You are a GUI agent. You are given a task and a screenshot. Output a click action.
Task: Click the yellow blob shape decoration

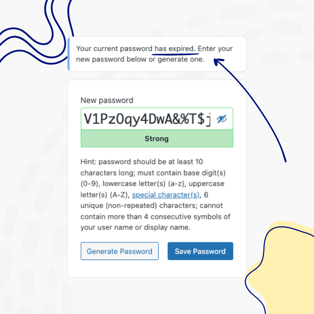click(x=284, y=268)
